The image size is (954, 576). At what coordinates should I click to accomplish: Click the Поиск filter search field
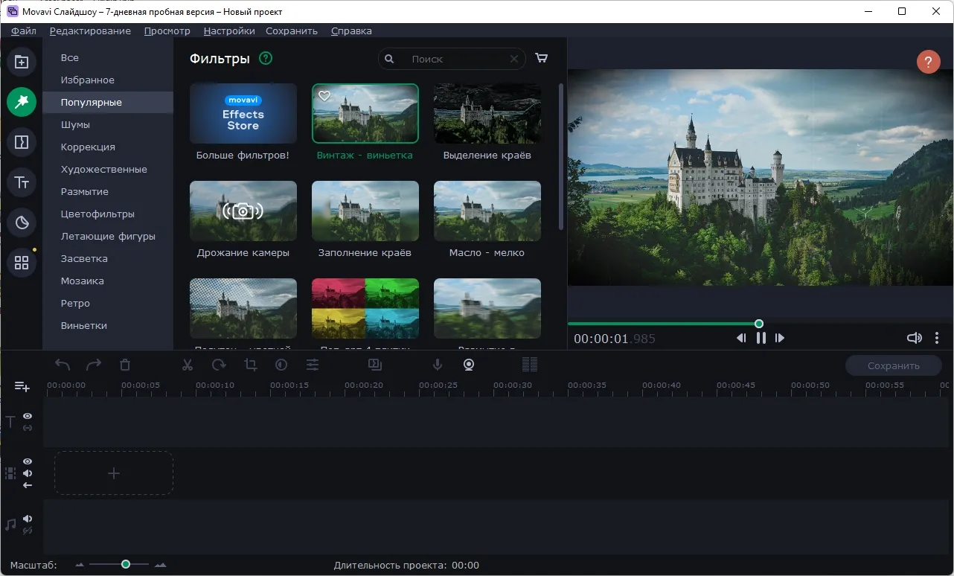tap(452, 59)
